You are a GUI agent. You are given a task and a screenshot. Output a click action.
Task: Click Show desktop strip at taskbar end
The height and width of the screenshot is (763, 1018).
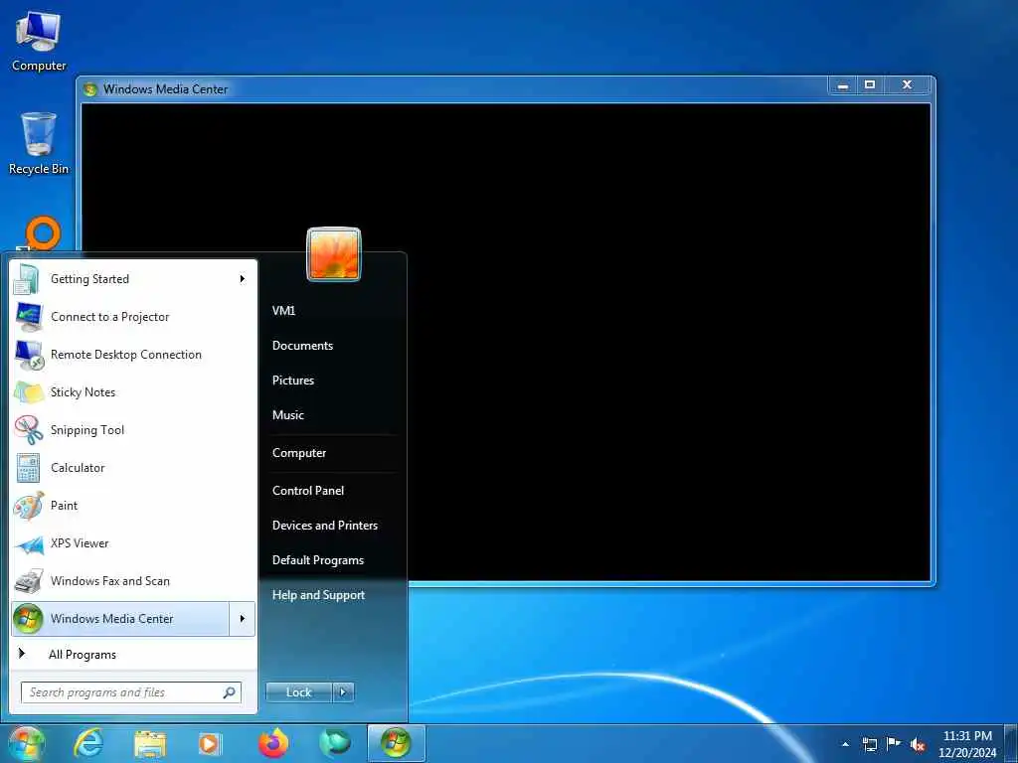click(x=1011, y=743)
